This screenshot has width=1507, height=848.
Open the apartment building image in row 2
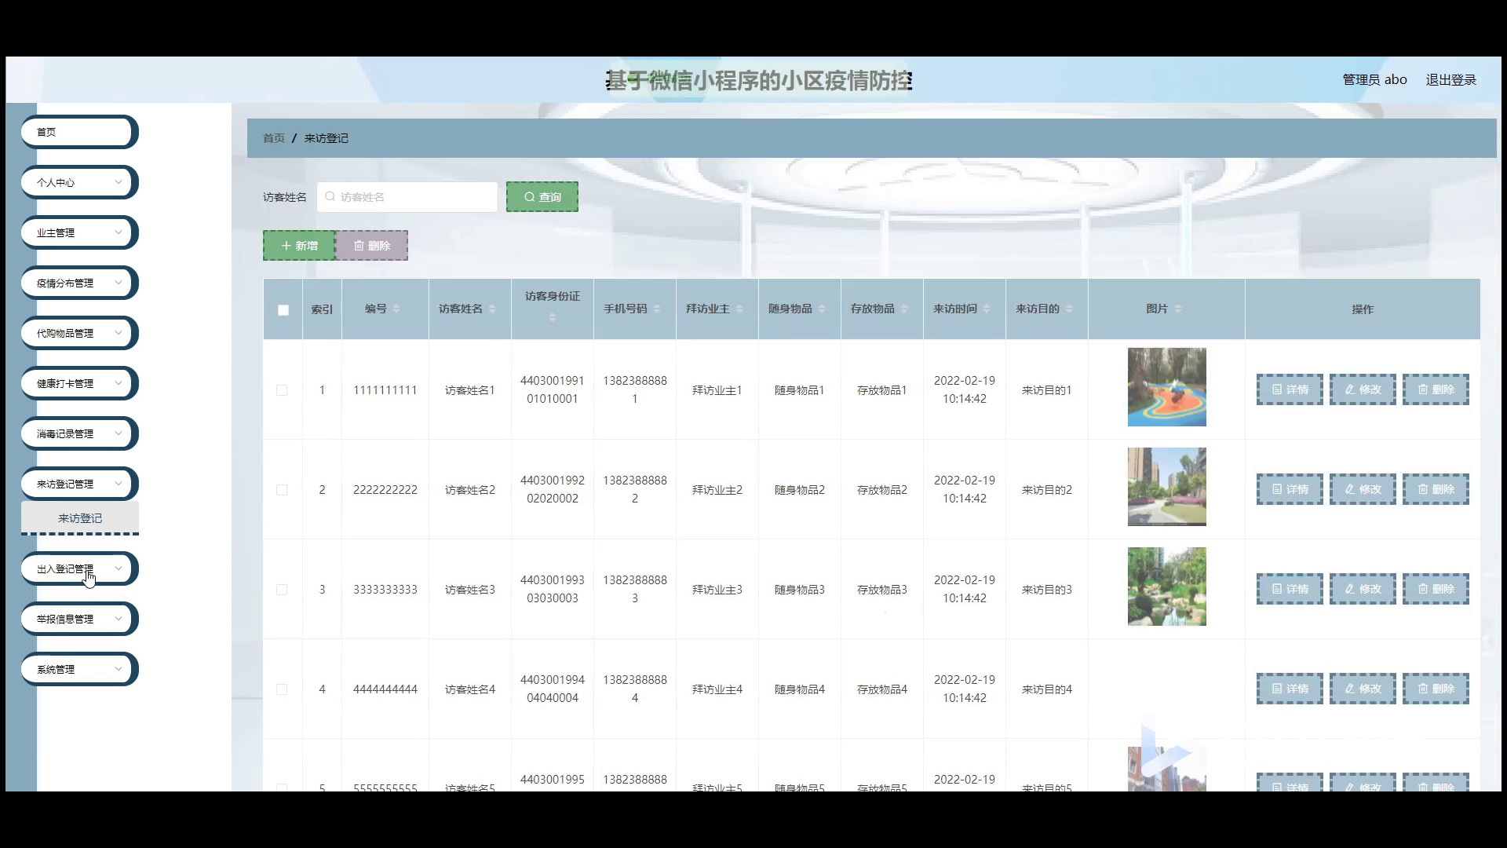pos(1166,487)
